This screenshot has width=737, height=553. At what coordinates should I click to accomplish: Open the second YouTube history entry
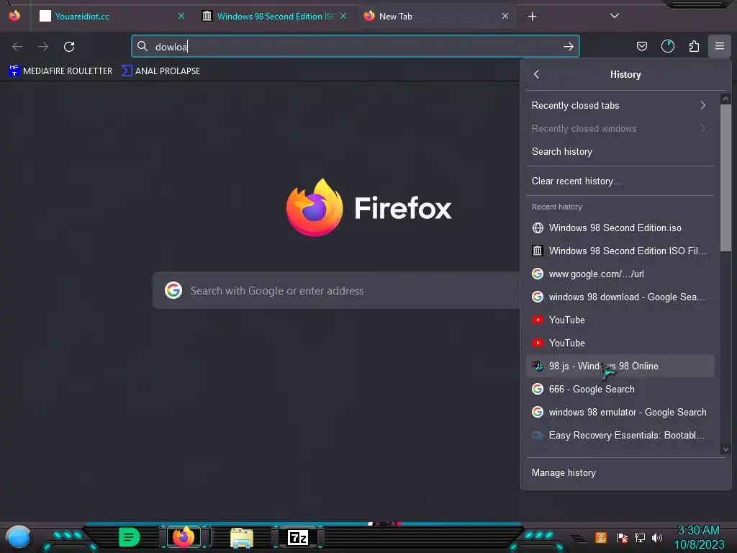pos(620,343)
